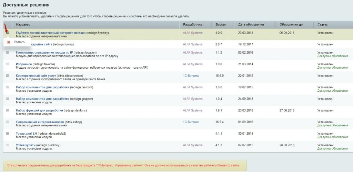Open row menu for Современный интернет-магазин

(x=8, y=122)
